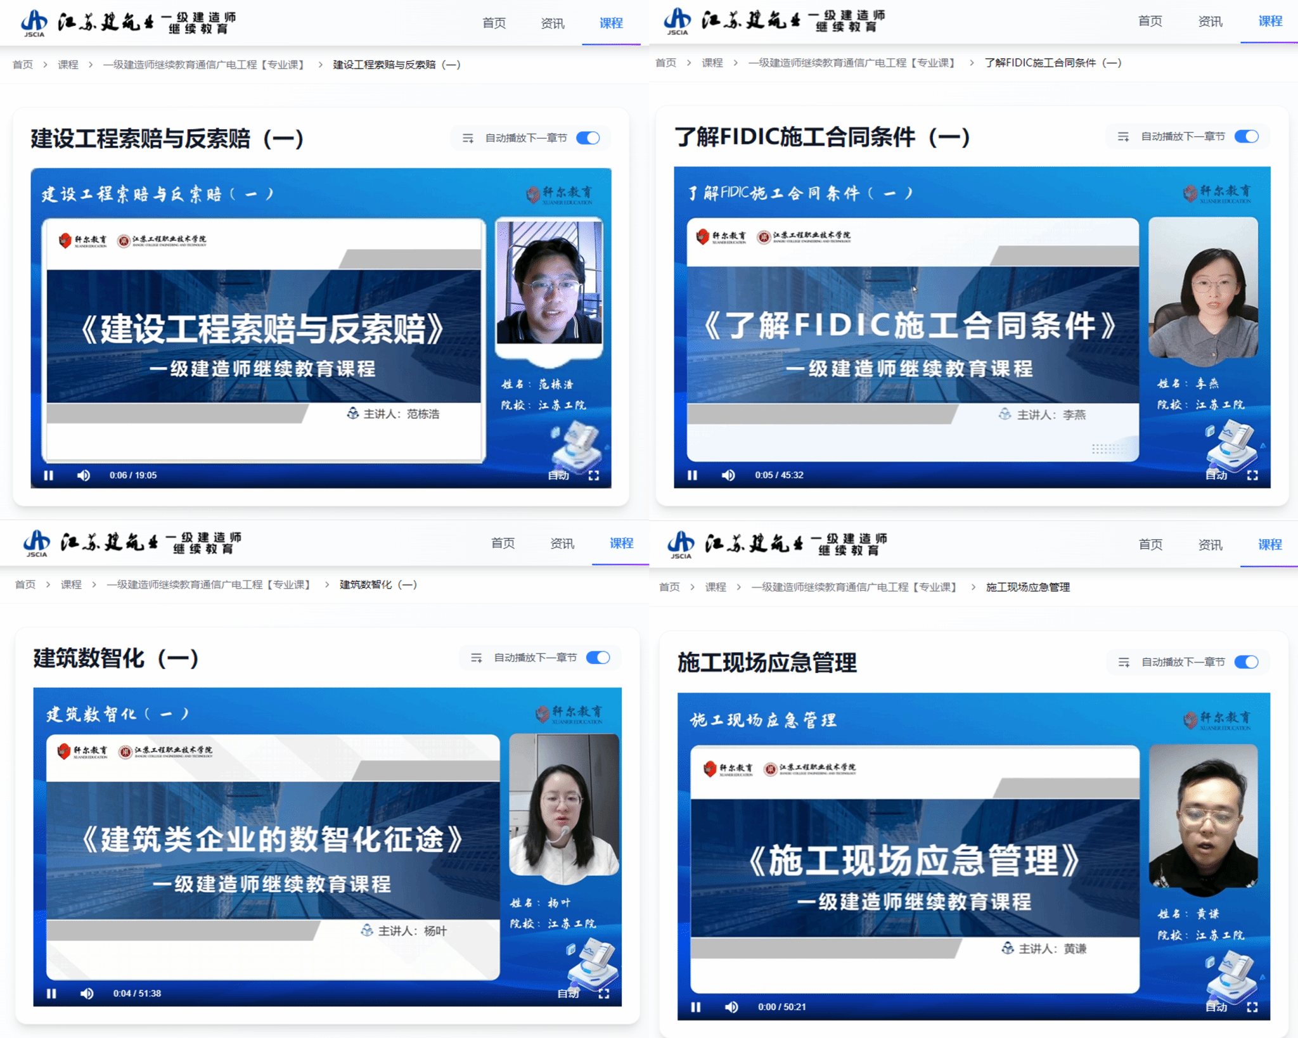Turn off autoplay toggle for 建筑数智化
Viewport: 1298px width, 1038px height.
tap(598, 658)
